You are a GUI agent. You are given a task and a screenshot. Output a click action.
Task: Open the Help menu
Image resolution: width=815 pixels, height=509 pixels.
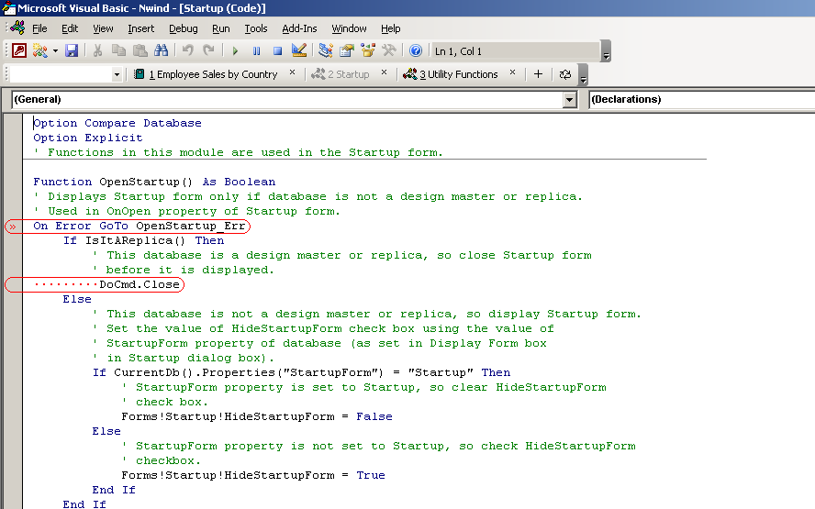tap(390, 28)
